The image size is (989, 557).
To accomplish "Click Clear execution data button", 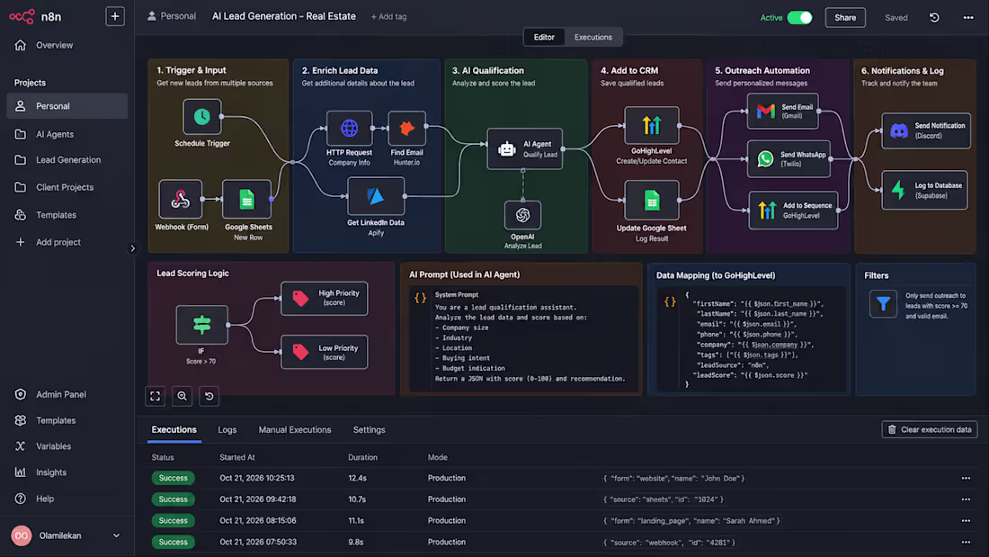I will (x=929, y=429).
